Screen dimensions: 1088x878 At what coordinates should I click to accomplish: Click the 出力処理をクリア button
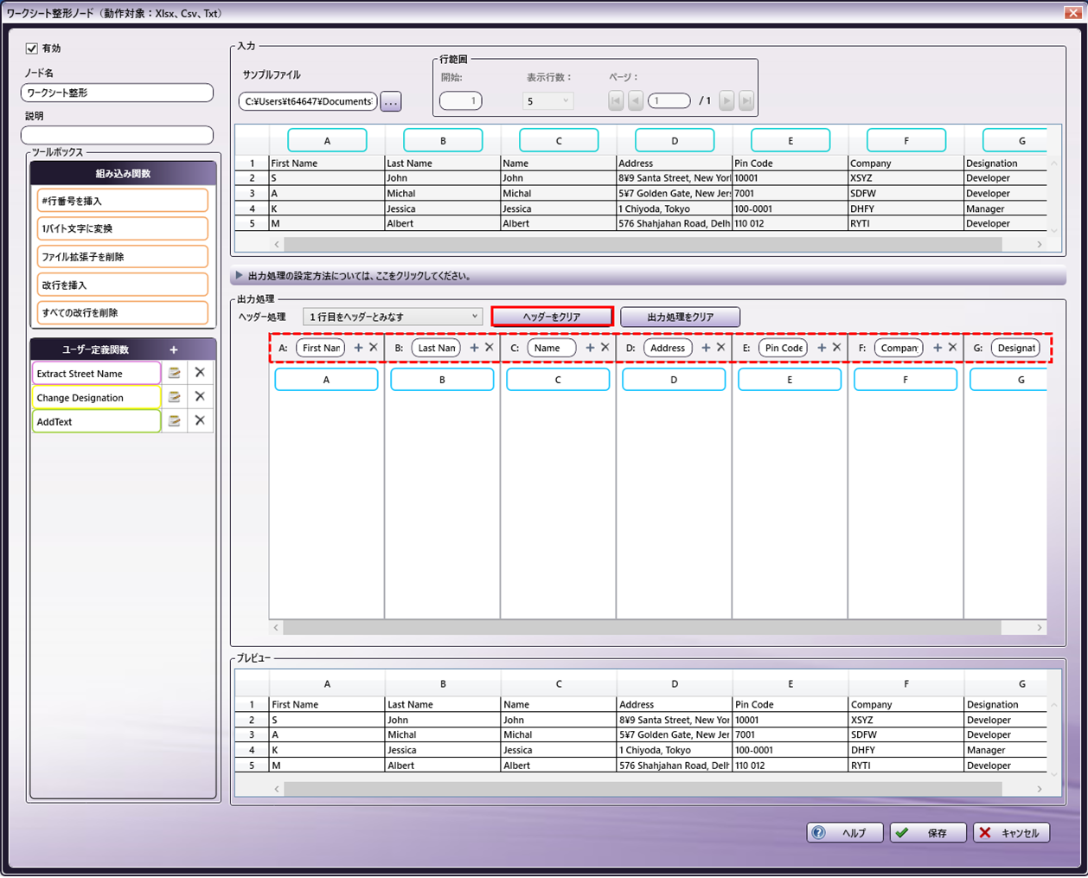681,317
